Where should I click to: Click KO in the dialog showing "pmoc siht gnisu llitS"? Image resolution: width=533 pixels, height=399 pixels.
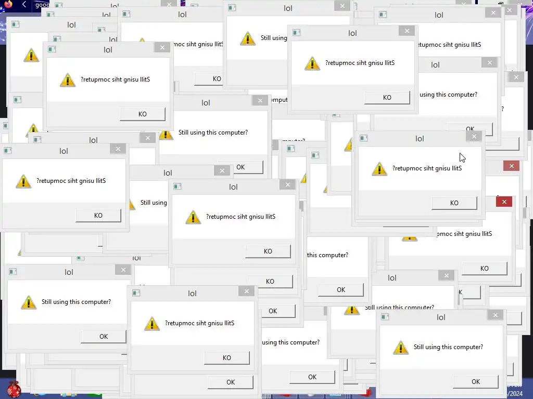click(485, 269)
